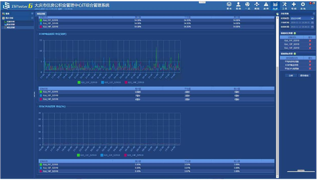Open the wrench and screwdriver tools icon
Image resolution: width=317 pixels, height=180 pixels.
pyautogui.click(x=285, y=5)
